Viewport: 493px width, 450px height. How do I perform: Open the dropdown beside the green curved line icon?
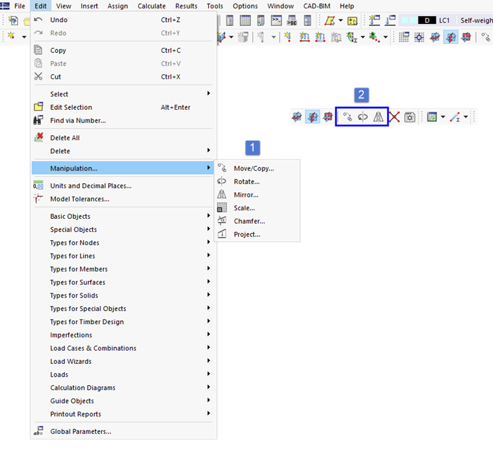363,37
